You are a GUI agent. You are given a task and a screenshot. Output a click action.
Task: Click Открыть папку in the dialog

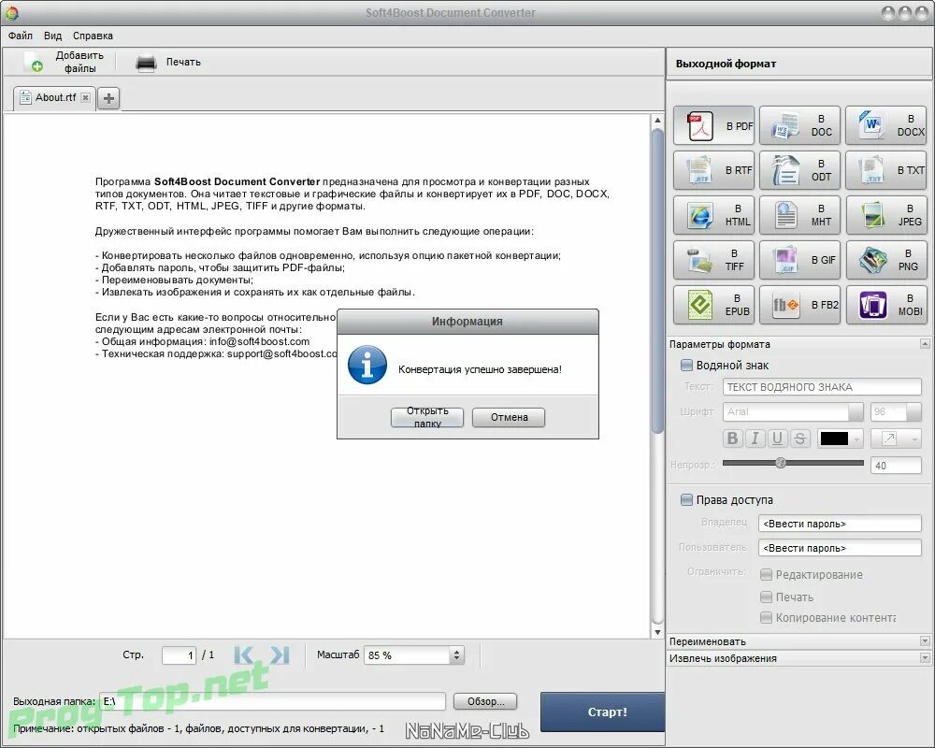(427, 418)
